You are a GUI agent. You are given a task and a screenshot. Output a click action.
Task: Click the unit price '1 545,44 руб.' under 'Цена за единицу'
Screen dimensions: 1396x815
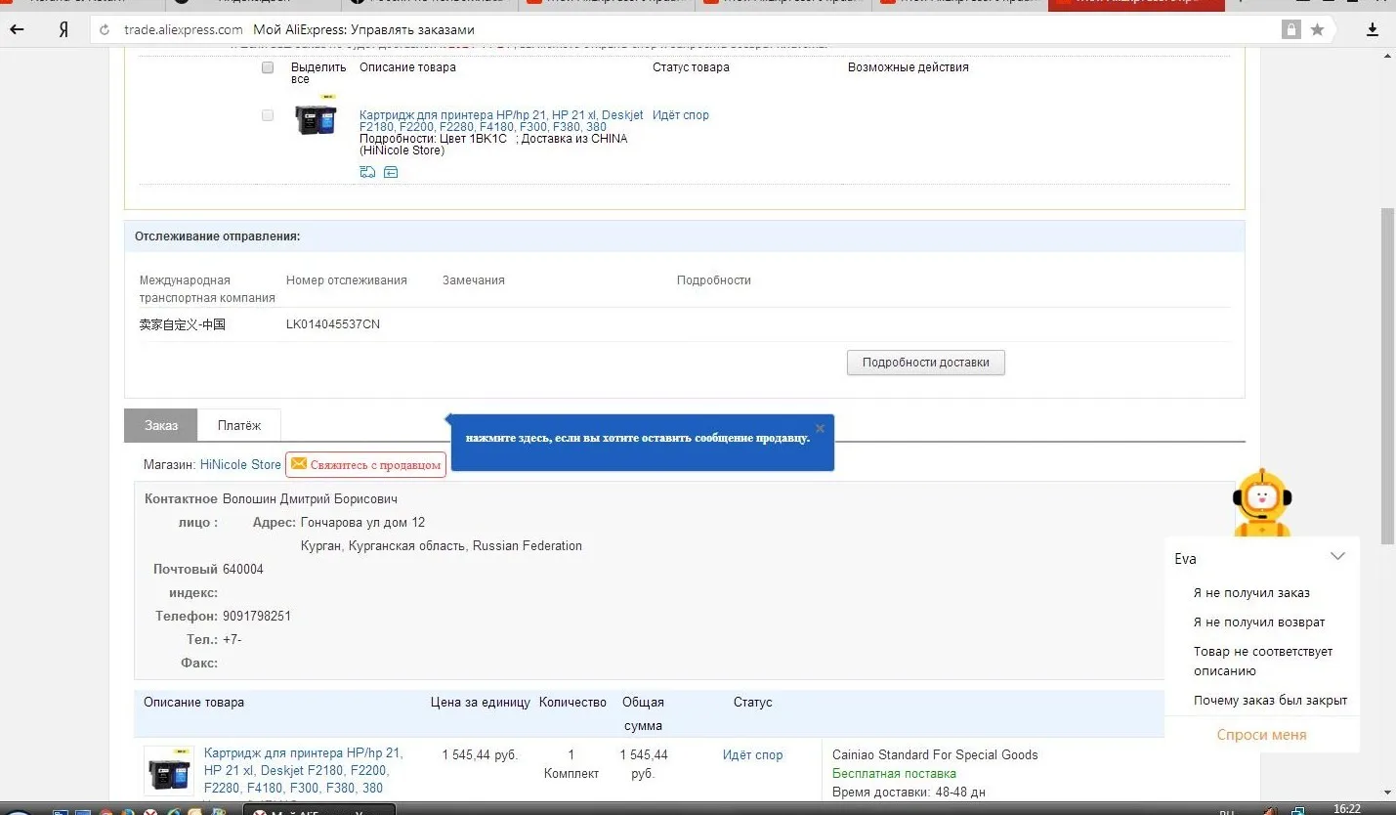pos(480,755)
